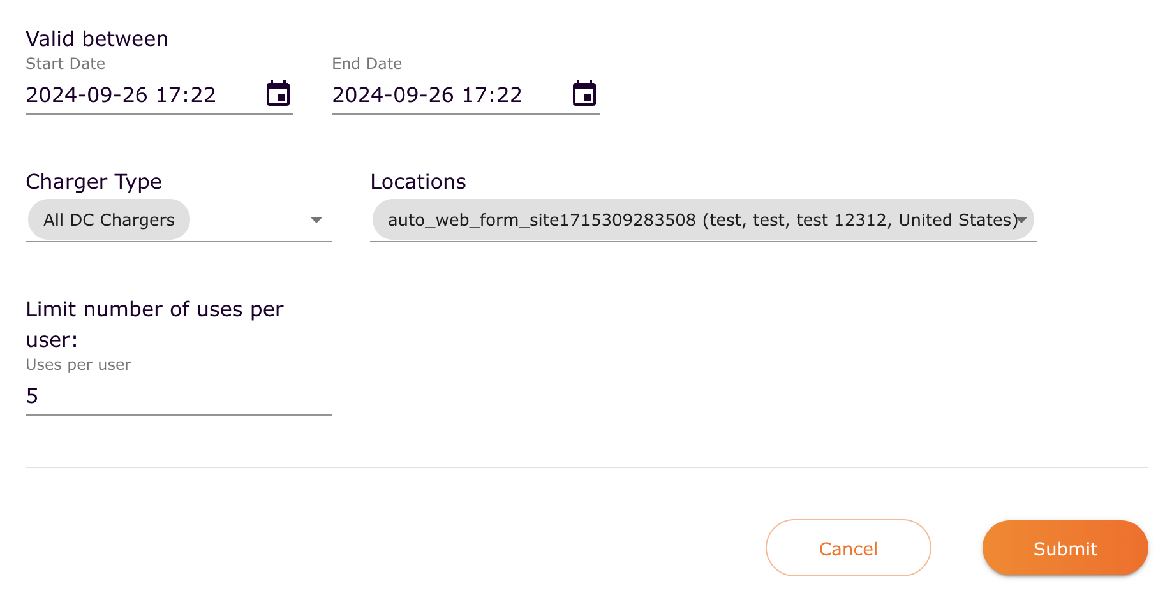Click the Uses per user field showing 5
The height and width of the screenshot is (593, 1165).
[x=128, y=395]
